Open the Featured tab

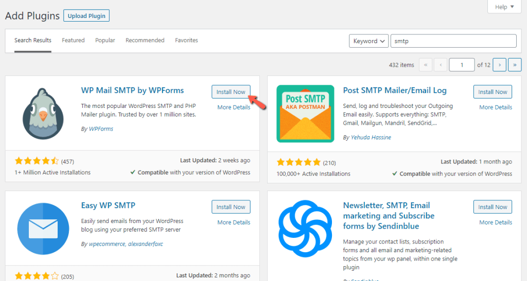coord(73,40)
